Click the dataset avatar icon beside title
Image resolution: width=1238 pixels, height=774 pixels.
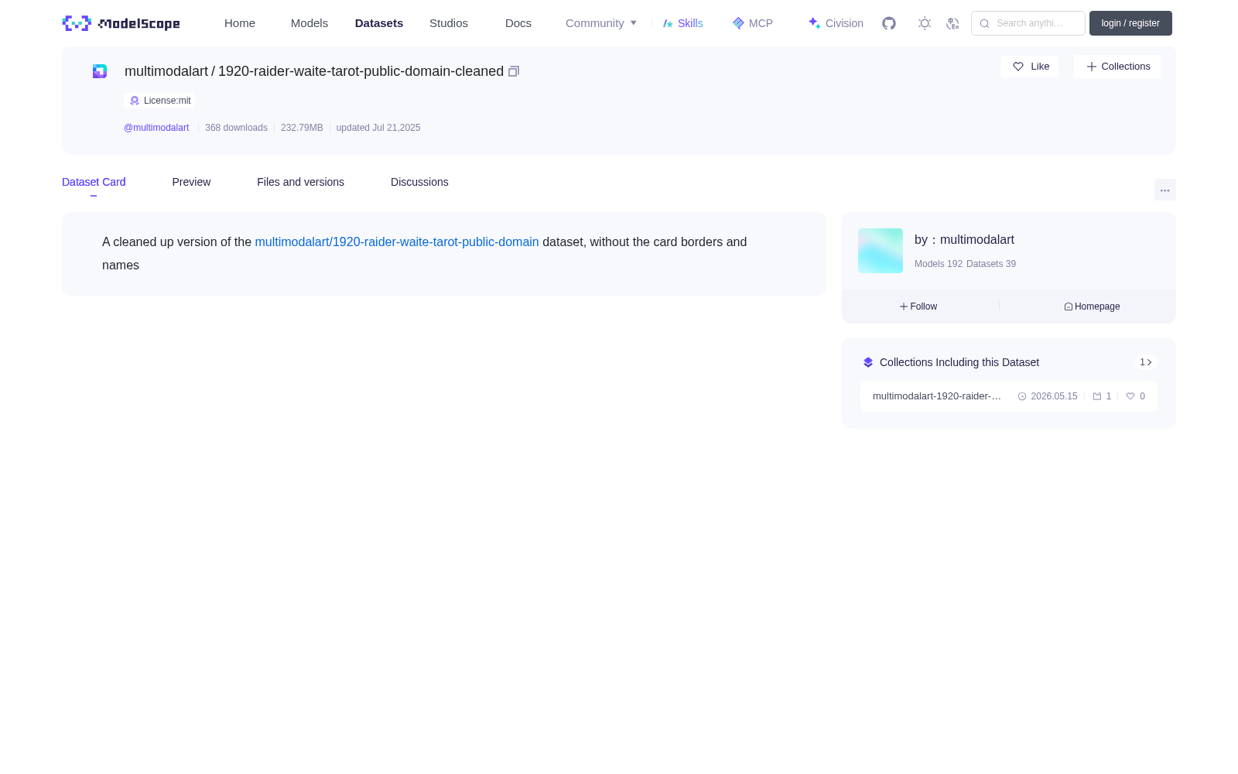[x=100, y=71]
